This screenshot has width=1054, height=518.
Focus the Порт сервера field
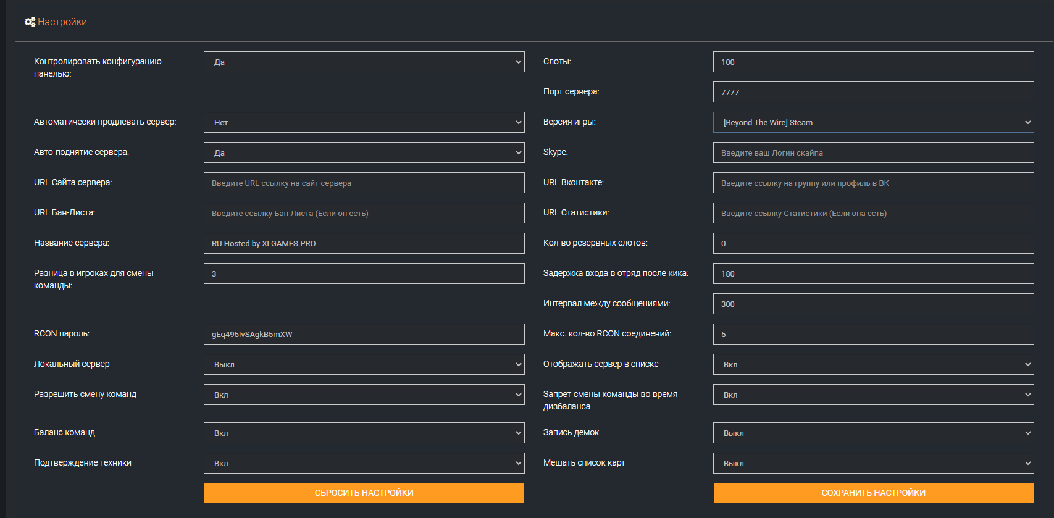873,92
